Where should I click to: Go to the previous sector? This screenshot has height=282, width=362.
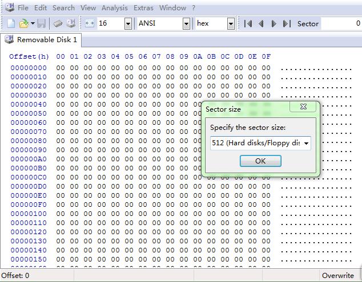click(261, 23)
